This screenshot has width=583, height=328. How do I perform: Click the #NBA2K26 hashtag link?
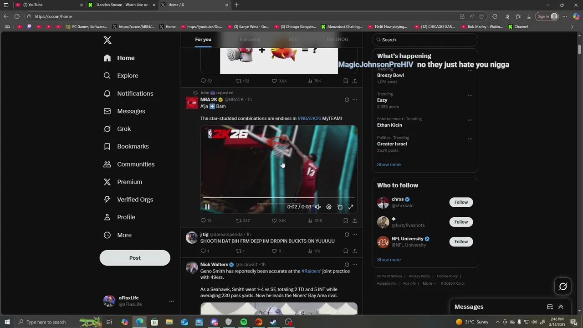(x=309, y=118)
